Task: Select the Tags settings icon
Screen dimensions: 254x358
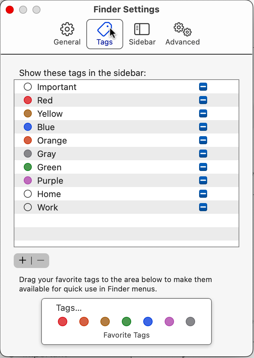Action: (104, 29)
